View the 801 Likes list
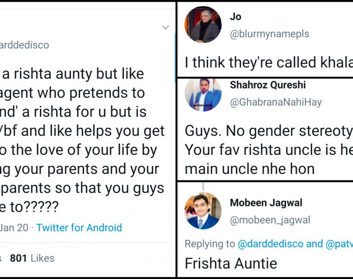Screen dimensions: 353x279 (32, 258)
